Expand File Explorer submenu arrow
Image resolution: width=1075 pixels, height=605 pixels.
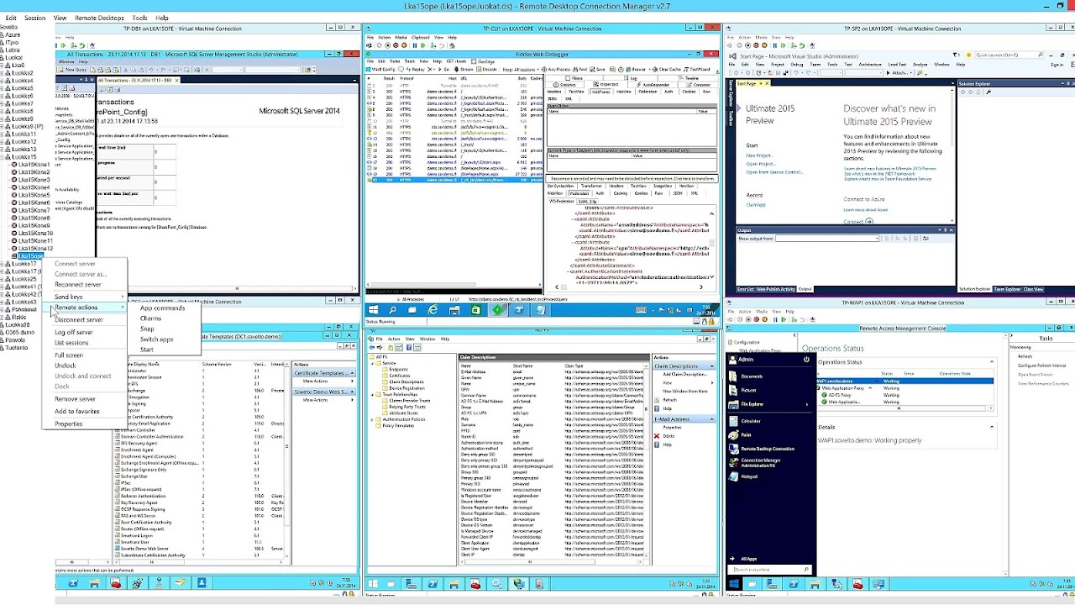tap(807, 404)
